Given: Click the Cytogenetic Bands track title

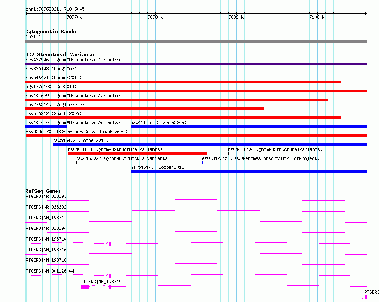Looking at the screenshot, I should 51,32.
